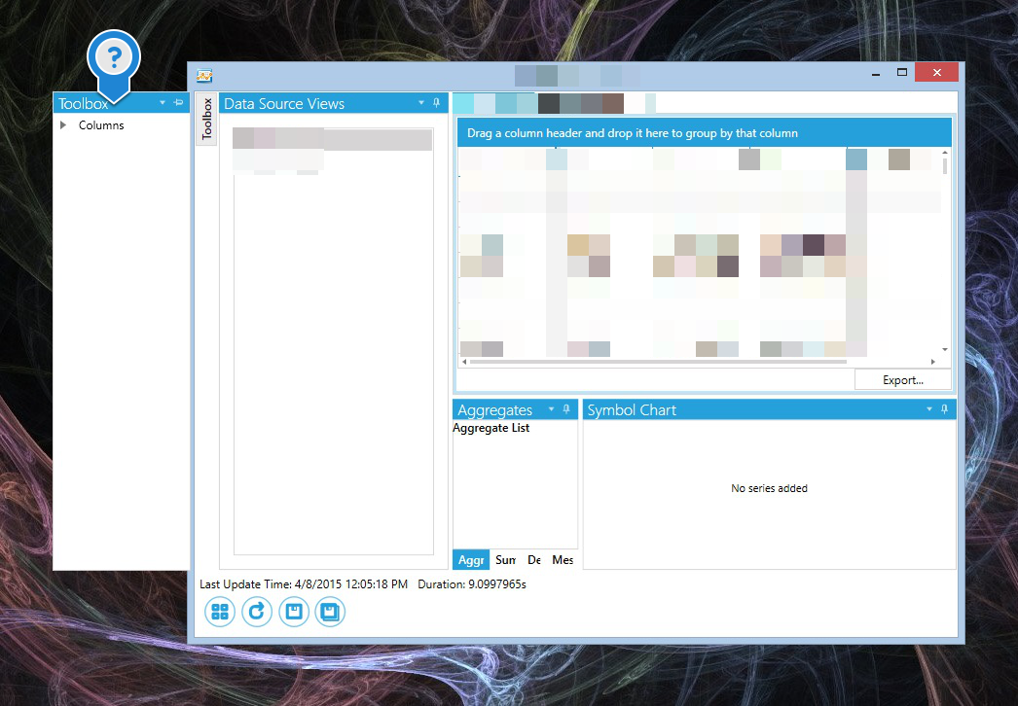Click the data grid's scroll up arrow
The image size is (1018, 706).
point(945,153)
